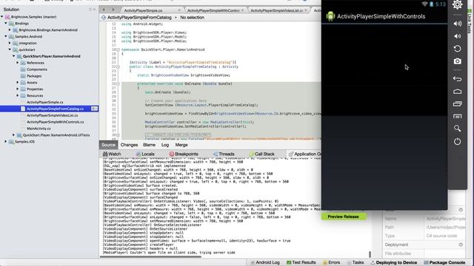This screenshot has height=266, width=474.
Task: Lower volume using the emulator volume down icon
Action: click(x=458, y=36)
